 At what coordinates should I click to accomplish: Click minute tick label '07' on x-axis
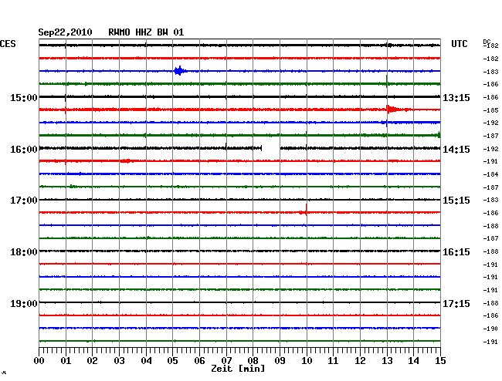coord(226,360)
